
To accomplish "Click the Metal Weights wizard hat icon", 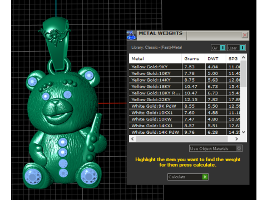I will pos(131,36).
